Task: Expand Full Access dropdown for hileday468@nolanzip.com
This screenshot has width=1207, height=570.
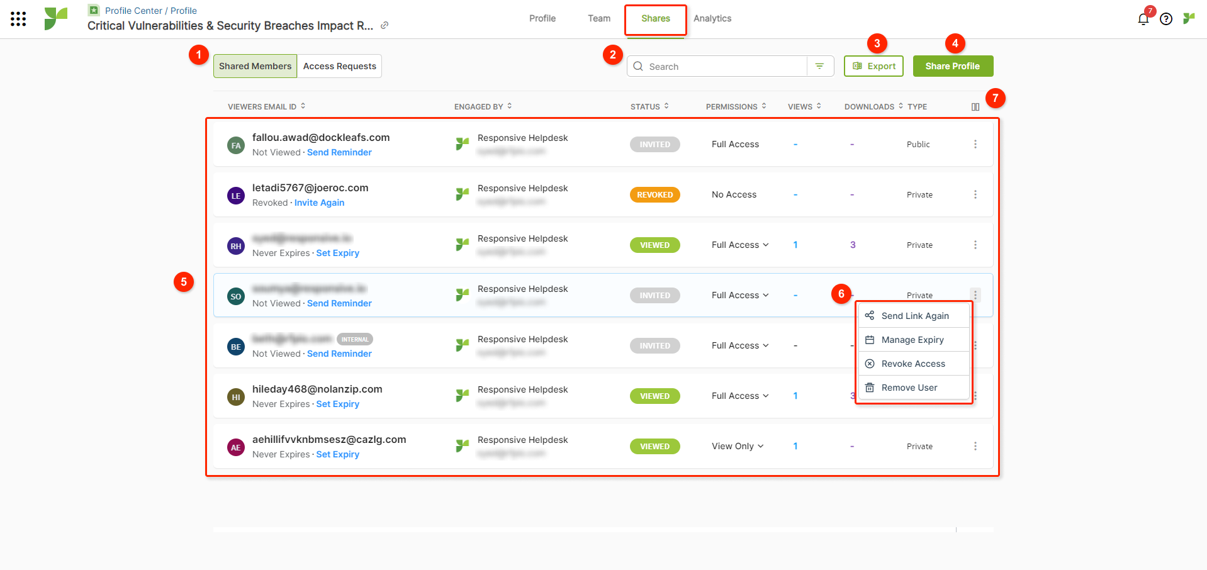Action: click(740, 396)
